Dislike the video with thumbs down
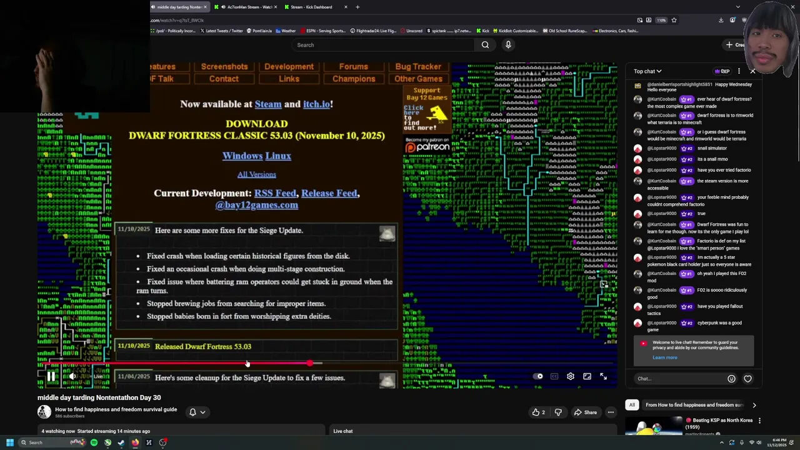Screen dimensions: 800x450 (x=558, y=412)
